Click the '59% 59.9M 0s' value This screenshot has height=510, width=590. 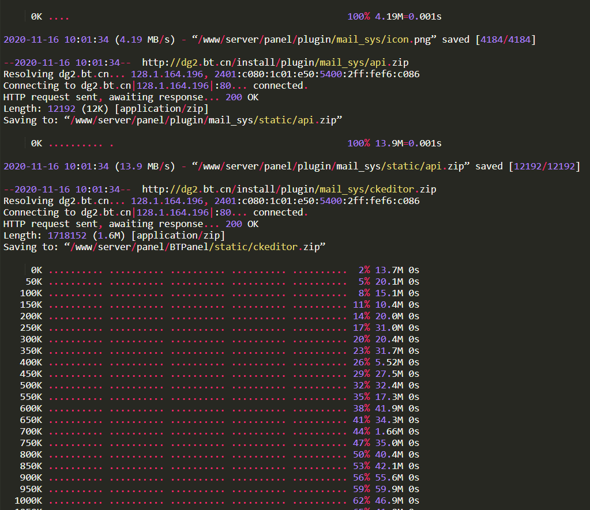[386, 489]
